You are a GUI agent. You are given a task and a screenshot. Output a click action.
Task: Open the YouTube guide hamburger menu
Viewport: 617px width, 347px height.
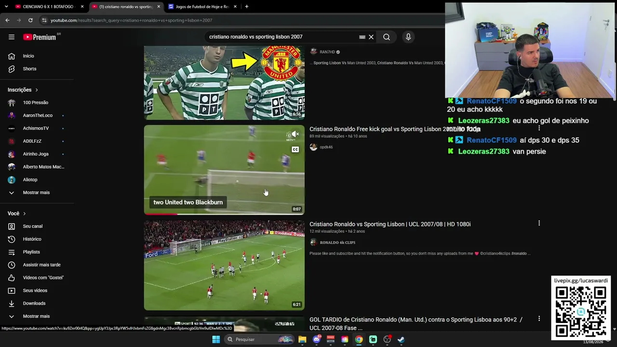tap(12, 37)
